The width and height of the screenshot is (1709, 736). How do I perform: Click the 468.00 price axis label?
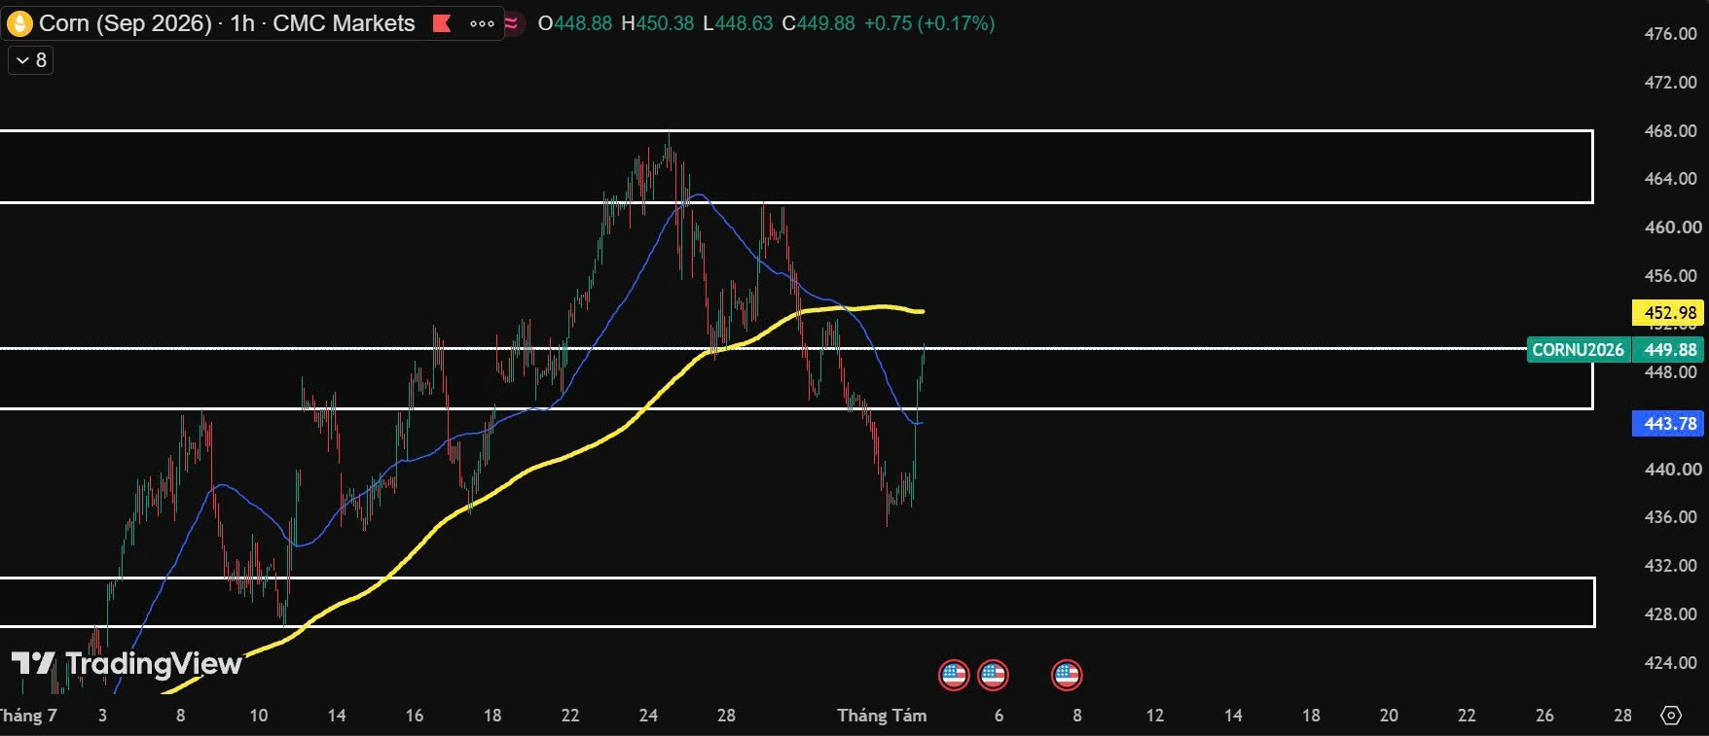point(1670,131)
